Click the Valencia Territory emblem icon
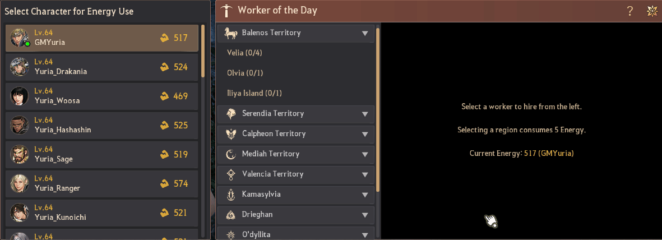The height and width of the screenshot is (240, 662). (231, 174)
